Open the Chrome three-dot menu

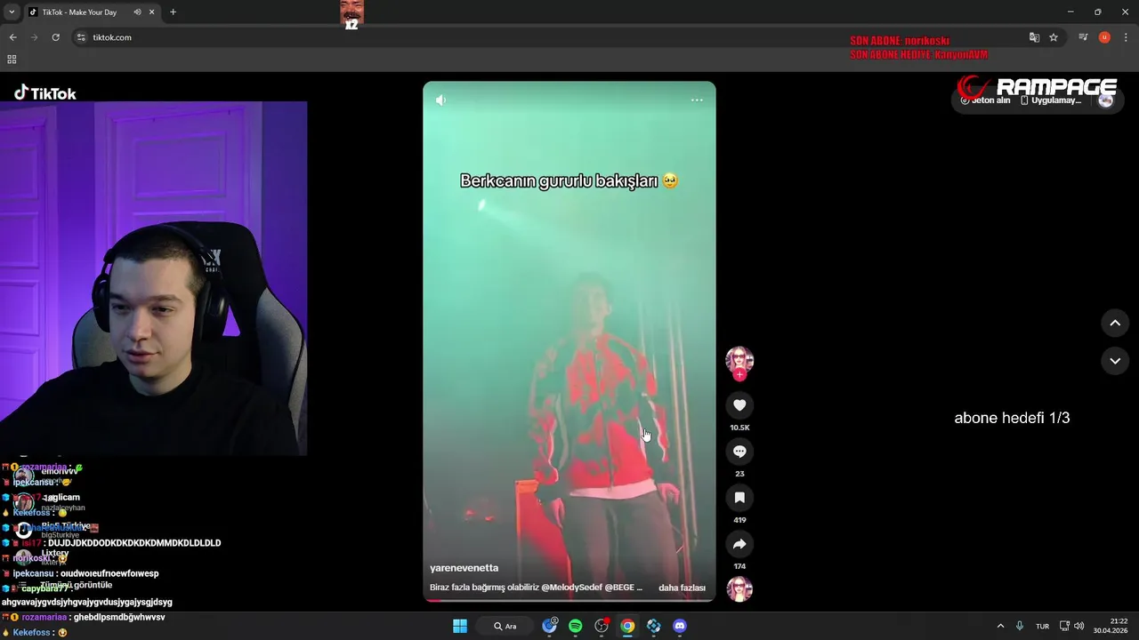click(1127, 37)
